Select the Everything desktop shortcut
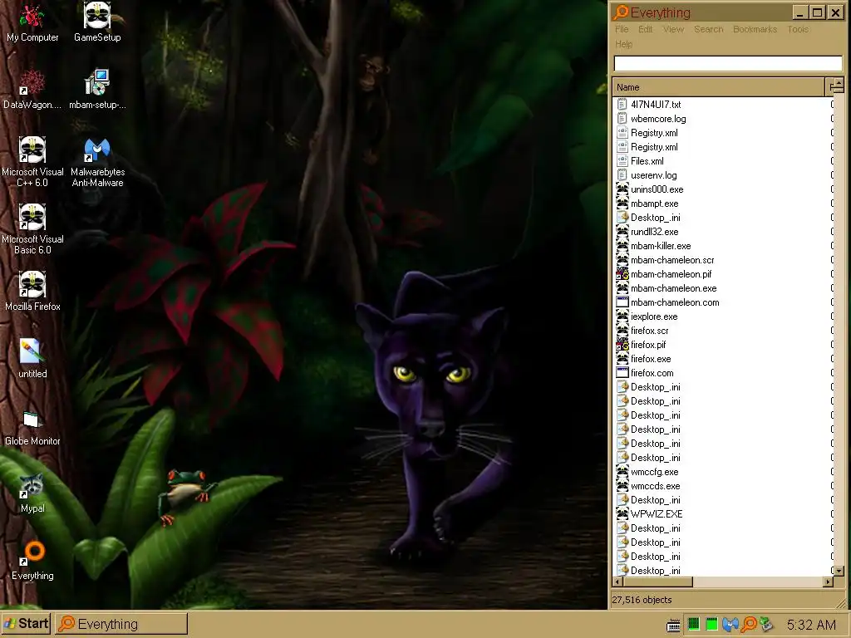Image resolution: width=851 pixels, height=638 pixels. tap(32, 561)
